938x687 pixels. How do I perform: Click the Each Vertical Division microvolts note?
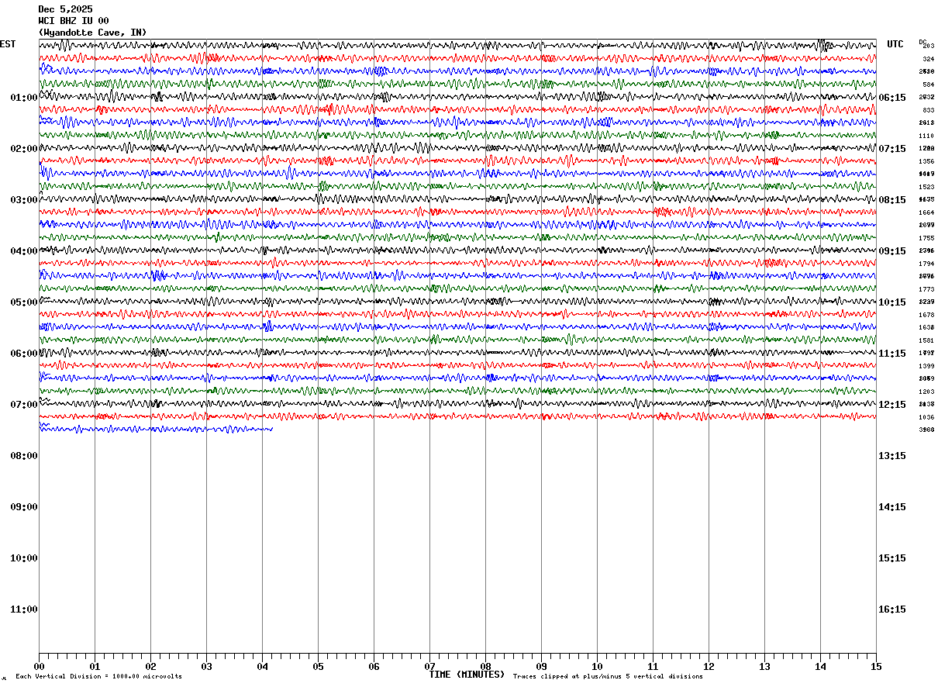[99, 677]
